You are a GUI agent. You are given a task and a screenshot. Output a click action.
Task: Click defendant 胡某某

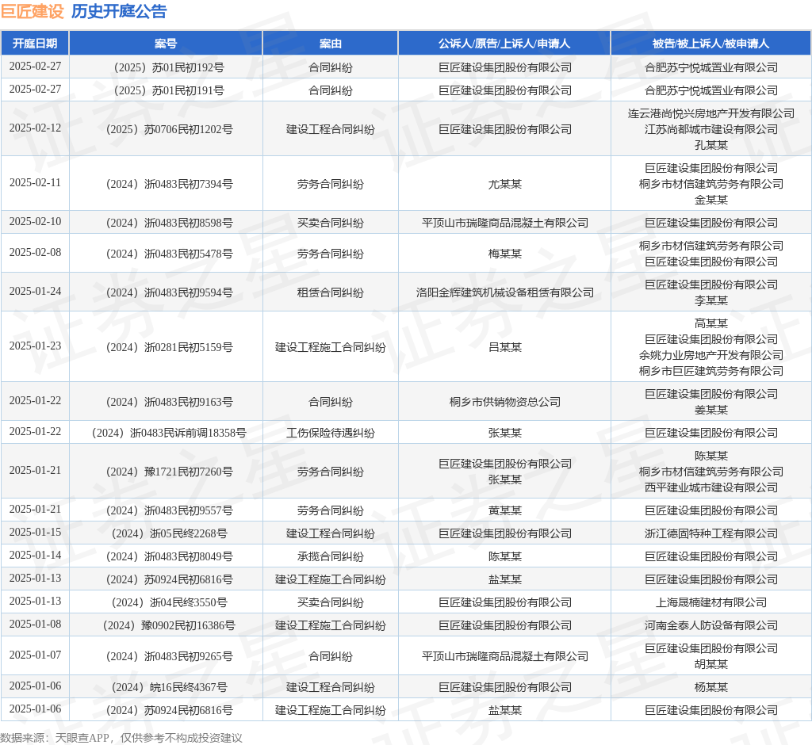[711, 664]
